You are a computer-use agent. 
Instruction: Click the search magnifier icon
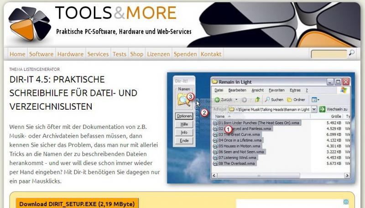[x=351, y=53]
